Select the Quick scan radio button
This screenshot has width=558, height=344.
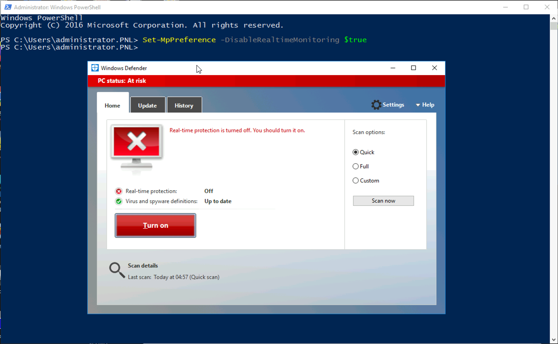(x=355, y=152)
